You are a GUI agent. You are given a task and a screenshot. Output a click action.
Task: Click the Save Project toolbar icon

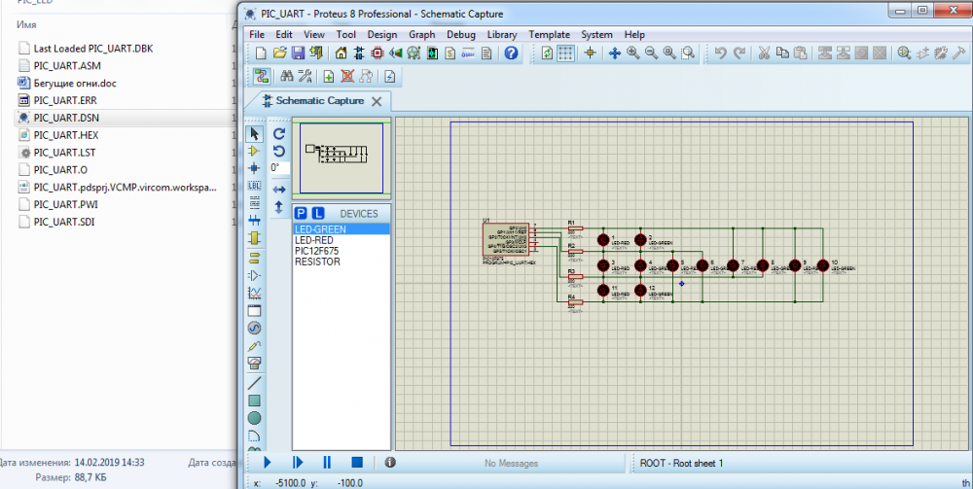point(299,53)
